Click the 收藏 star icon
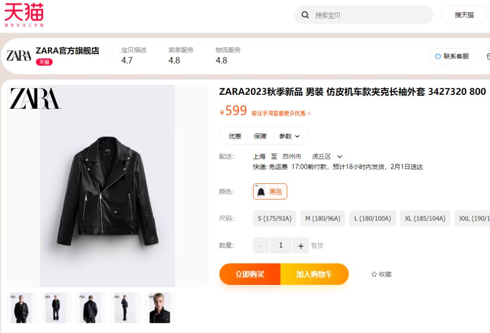 click(374, 274)
